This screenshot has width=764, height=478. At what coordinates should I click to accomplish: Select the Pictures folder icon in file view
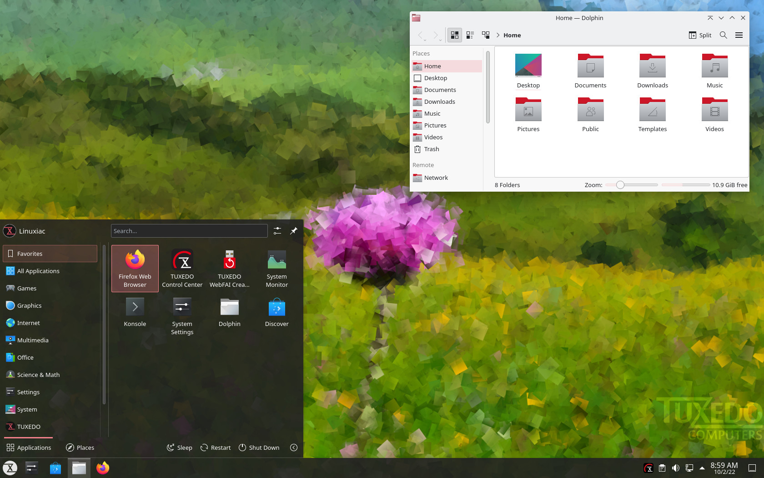point(528,109)
